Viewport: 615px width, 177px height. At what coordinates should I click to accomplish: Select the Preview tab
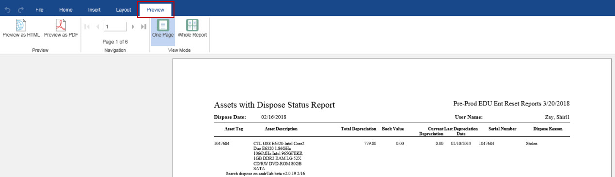click(155, 10)
